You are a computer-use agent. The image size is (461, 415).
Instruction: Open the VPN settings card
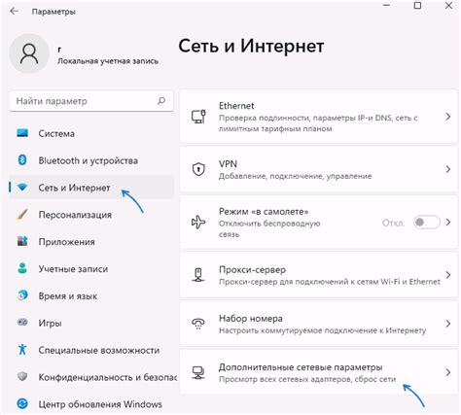coord(318,169)
